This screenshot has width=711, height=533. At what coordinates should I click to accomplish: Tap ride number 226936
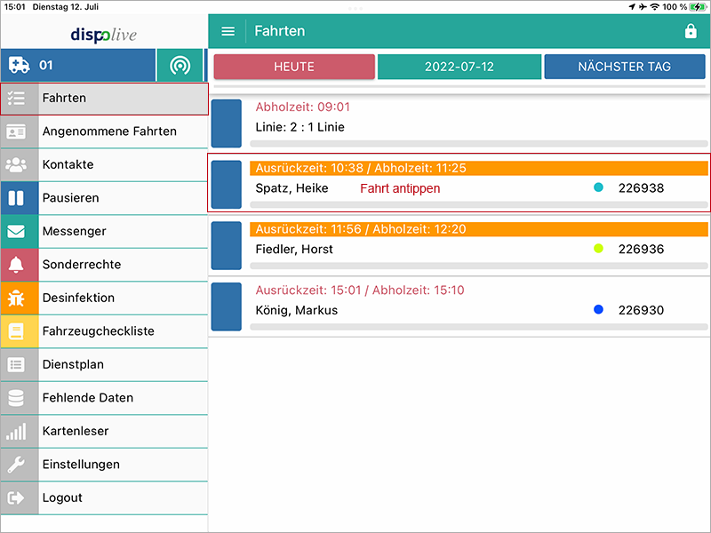(x=641, y=250)
